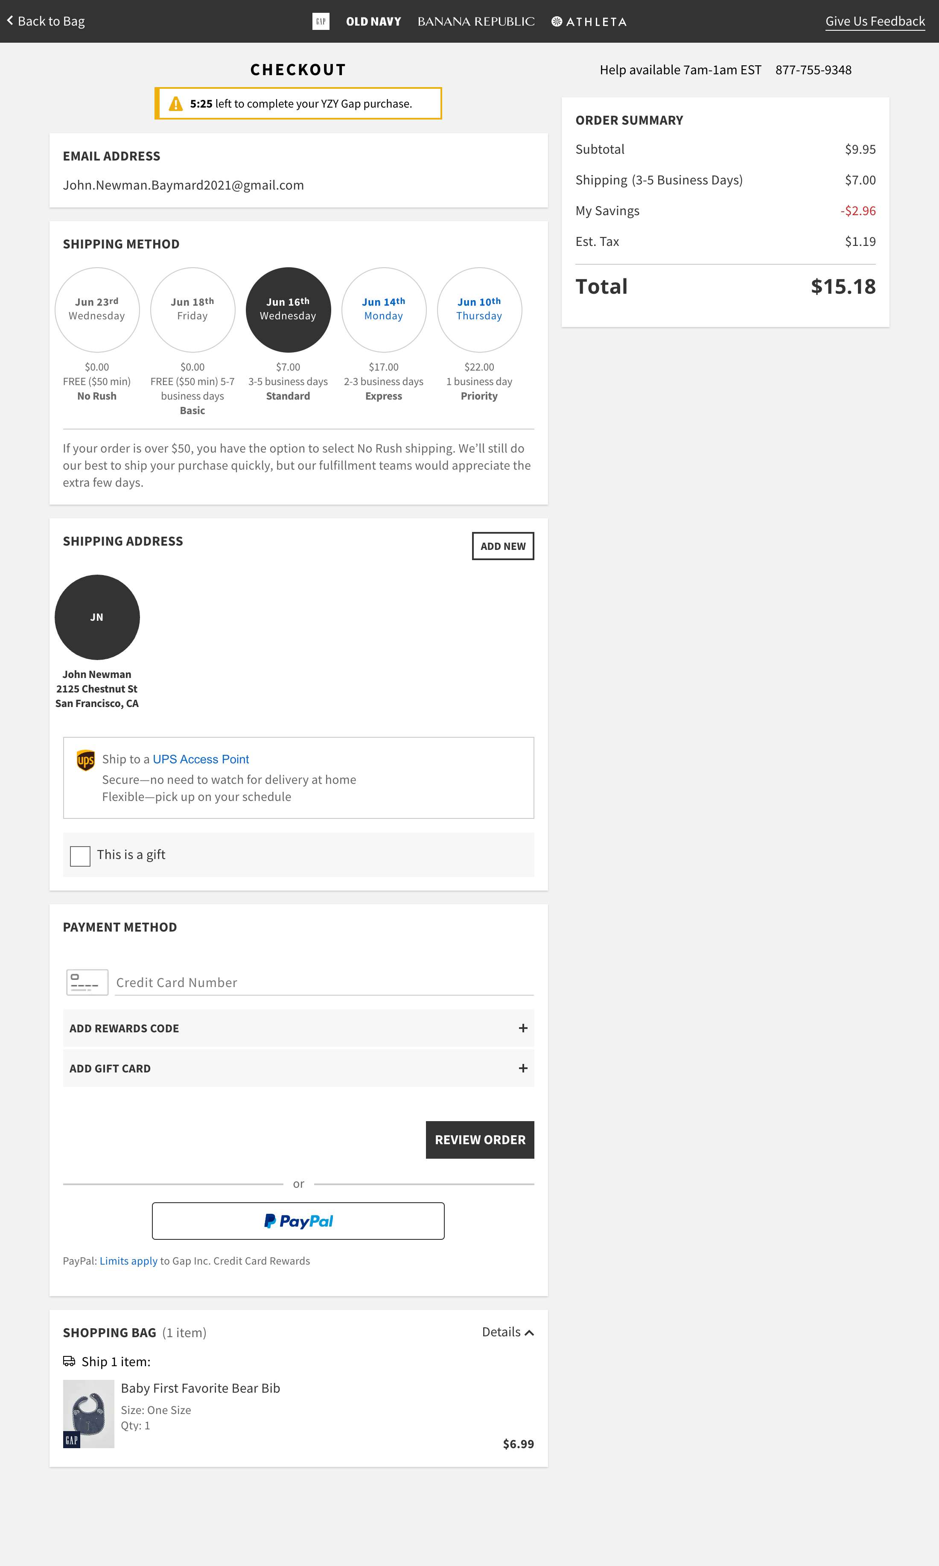The height and width of the screenshot is (1566, 939).
Task: Click the shipping truck icon
Action: tap(69, 1361)
